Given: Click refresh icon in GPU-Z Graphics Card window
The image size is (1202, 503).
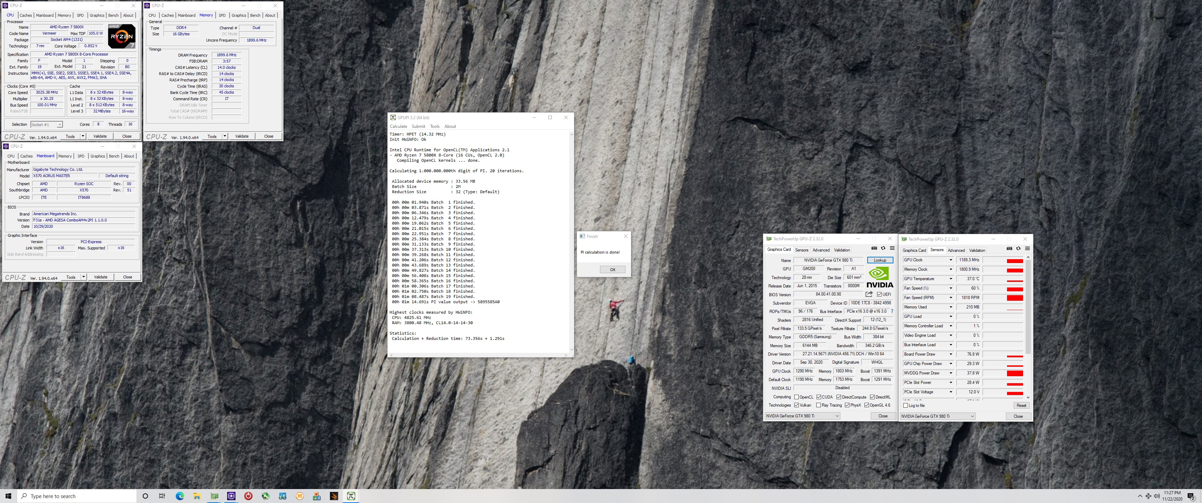Looking at the screenshot, I should click(x=883, y=248).
